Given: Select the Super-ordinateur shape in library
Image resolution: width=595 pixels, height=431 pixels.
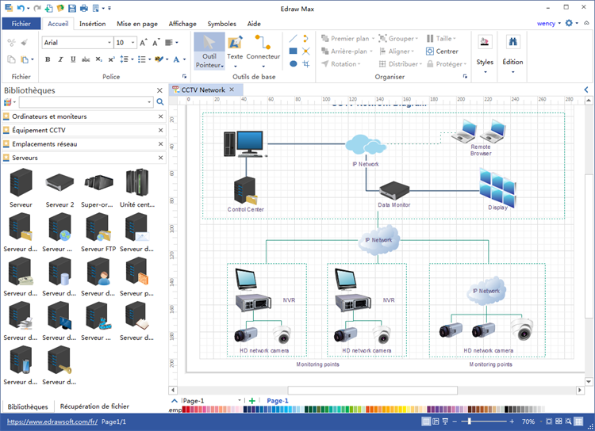Looking at the screenshot, I should [99, 187].
